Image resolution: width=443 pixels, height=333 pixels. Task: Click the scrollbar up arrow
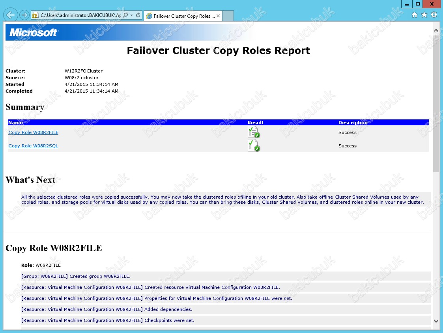coord(436,30)
